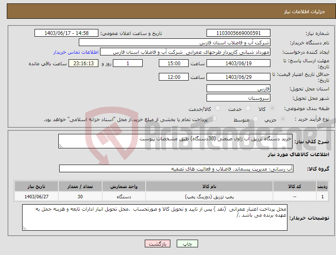The height and width of the screenshot is (255, 336).
Task: Click the request creator name field
Action: pos(185,52)
